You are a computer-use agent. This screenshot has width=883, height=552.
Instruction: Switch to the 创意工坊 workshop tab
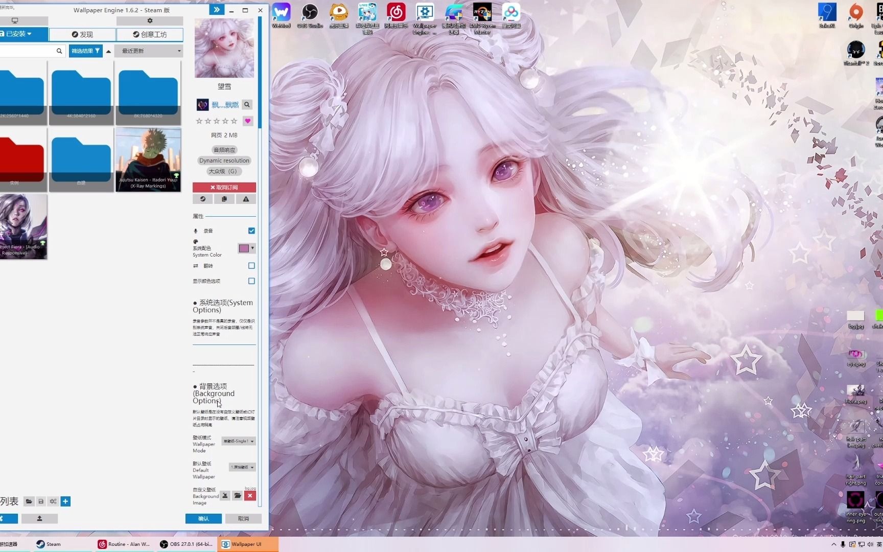tap(150, 34)
